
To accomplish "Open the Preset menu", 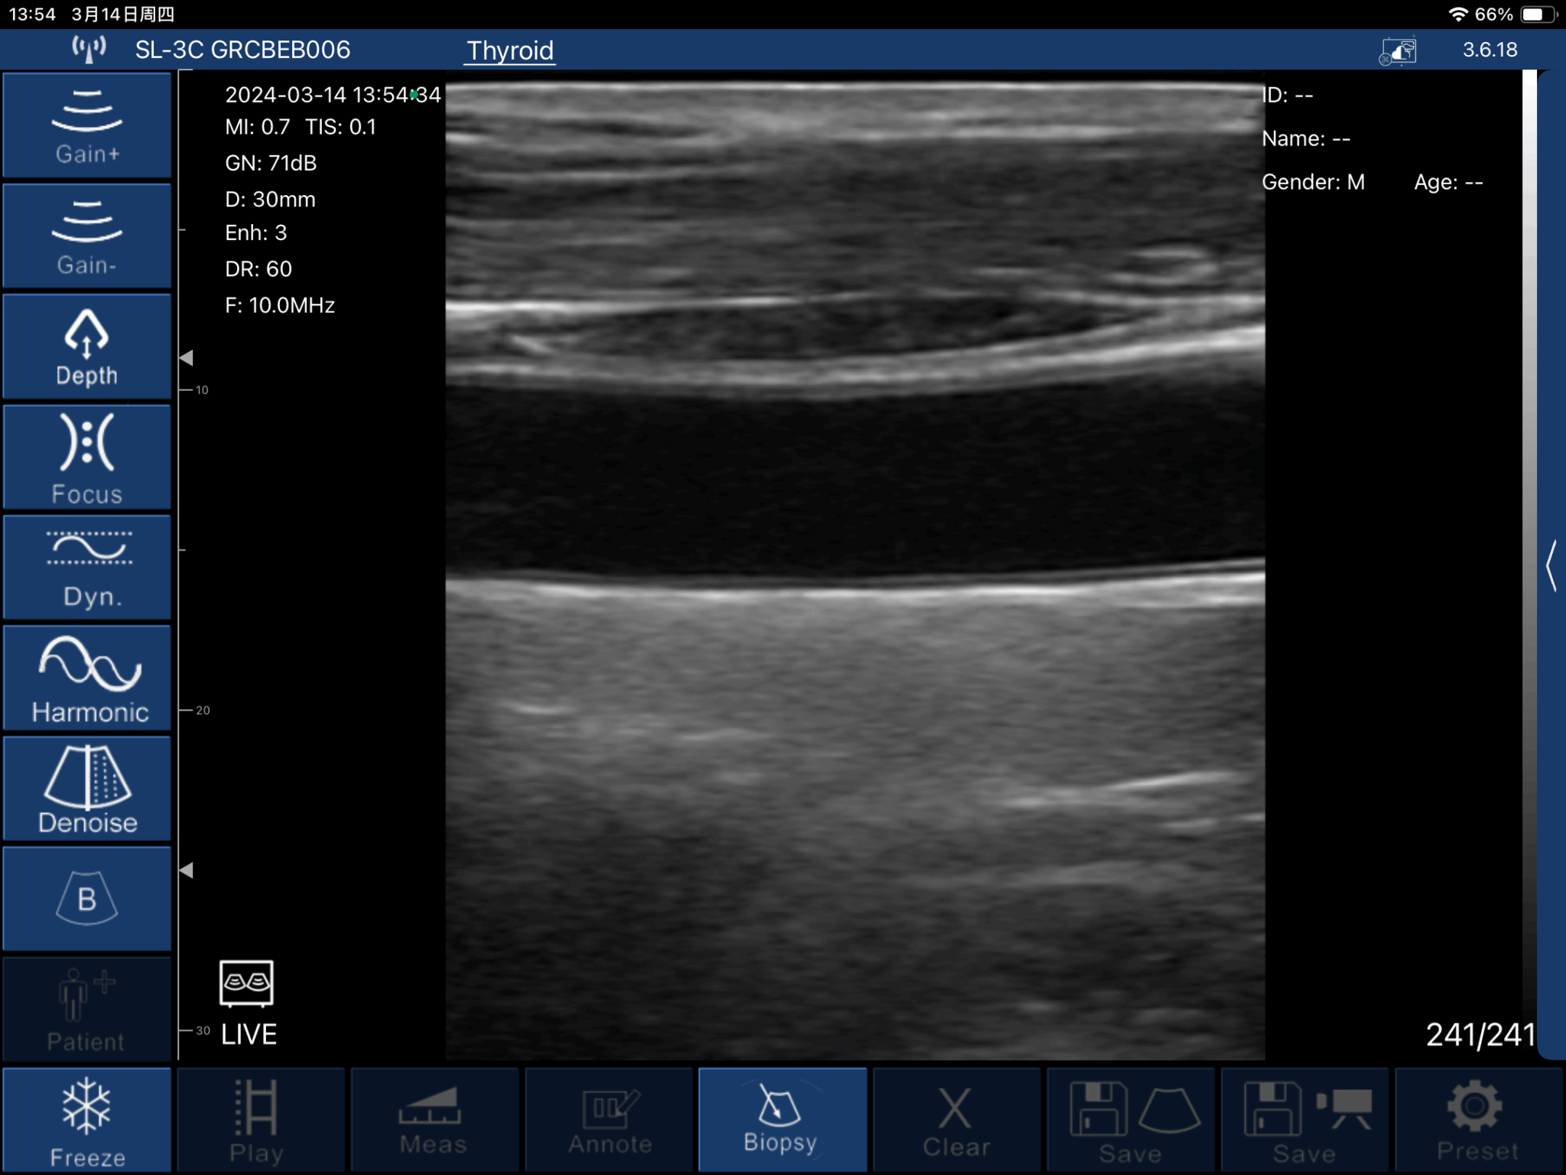I will (x=1477, y=1120).
